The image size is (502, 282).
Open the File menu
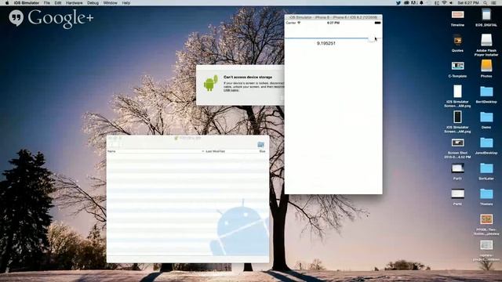[x=47, y=2]
